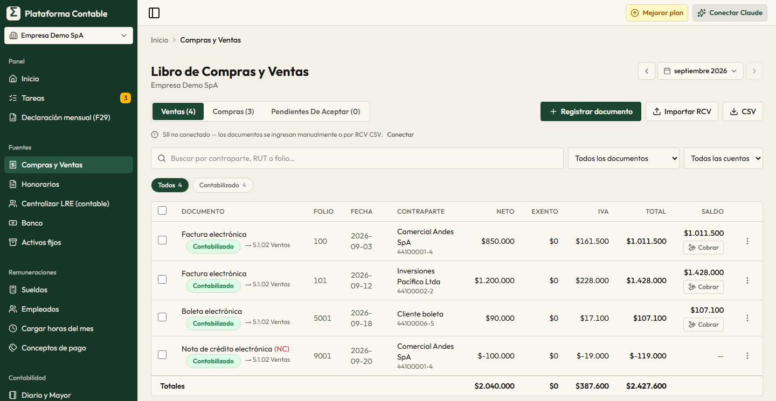This screenshot has height=401, width=776.
Task: Switch to the Compras (3) tab
Action: point(233,111)
